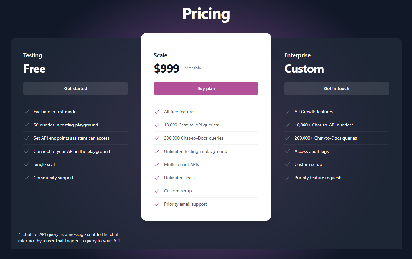The image size is (412, 259).
Task: Click checkmark beside All Growth features
Action: coord(287,112)
